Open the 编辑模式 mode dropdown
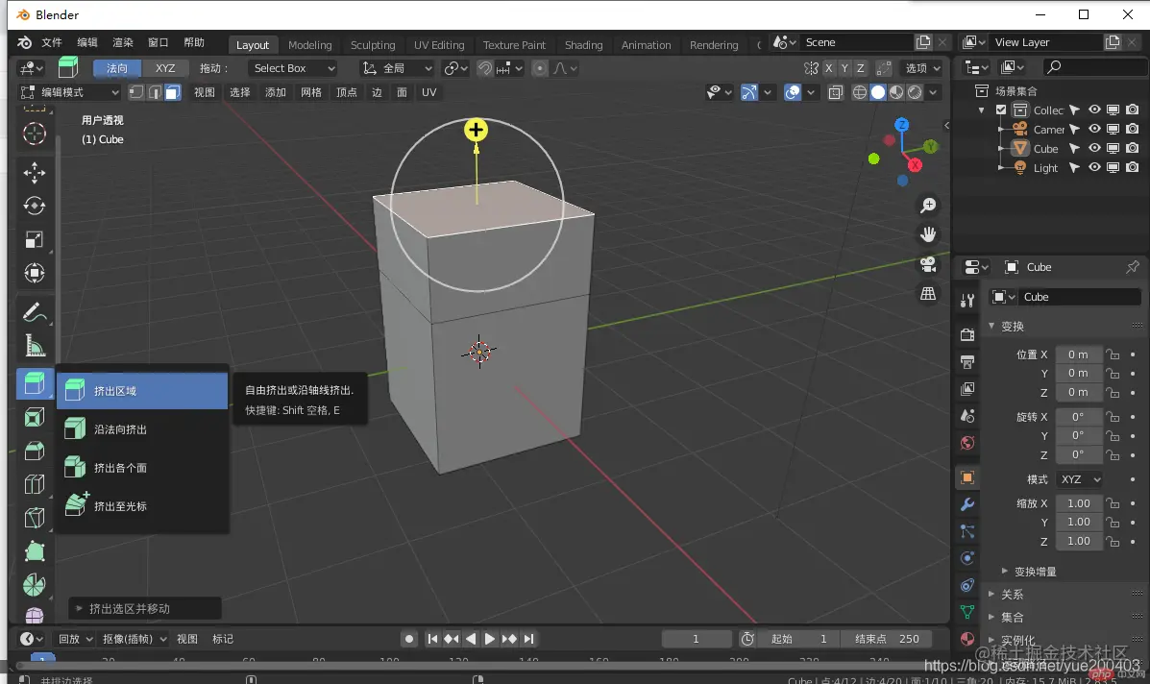Screen dimensions: 1150x684 [x=69, y=92]
